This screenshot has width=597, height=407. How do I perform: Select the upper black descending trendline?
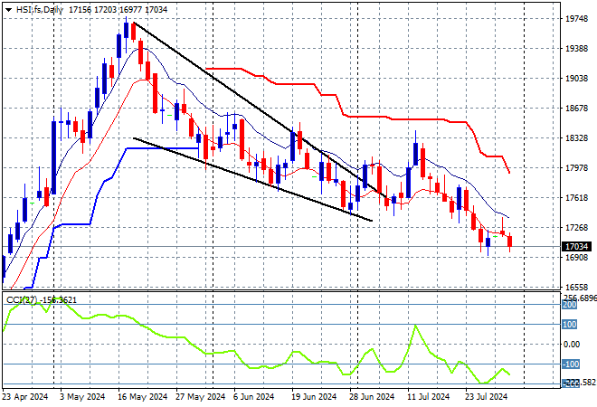tap(259, 109)
